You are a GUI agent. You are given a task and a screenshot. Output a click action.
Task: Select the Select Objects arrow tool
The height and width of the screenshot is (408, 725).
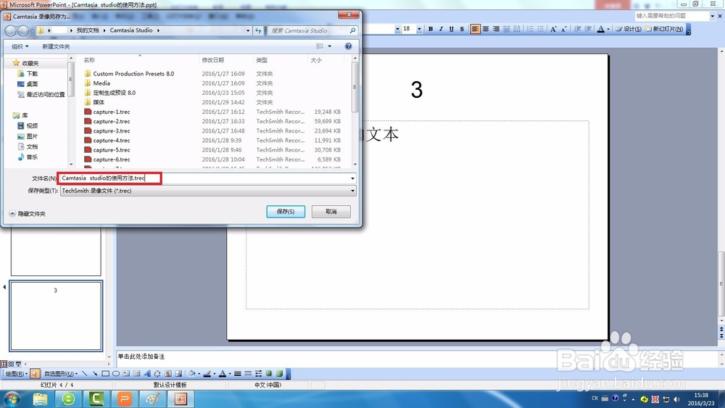[35, 373]
